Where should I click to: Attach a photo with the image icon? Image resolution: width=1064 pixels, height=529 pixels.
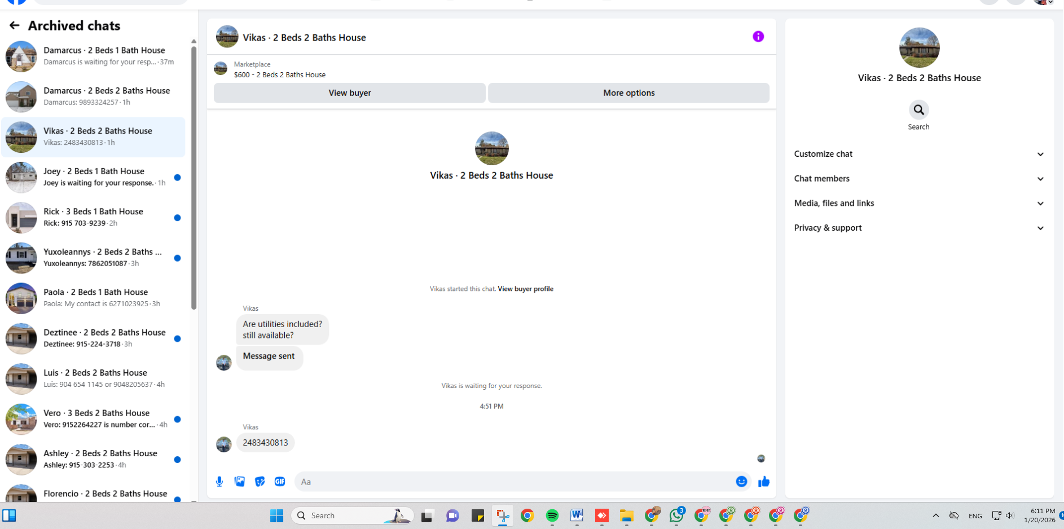point(240,482)
